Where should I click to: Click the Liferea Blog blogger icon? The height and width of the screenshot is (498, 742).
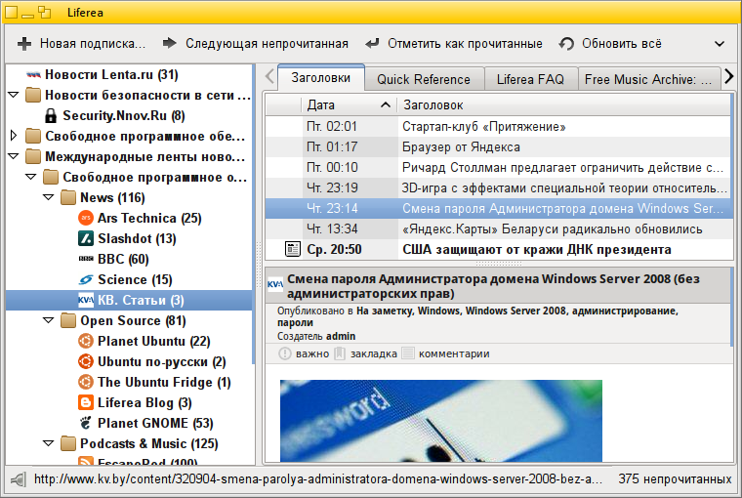coord(86,403)
